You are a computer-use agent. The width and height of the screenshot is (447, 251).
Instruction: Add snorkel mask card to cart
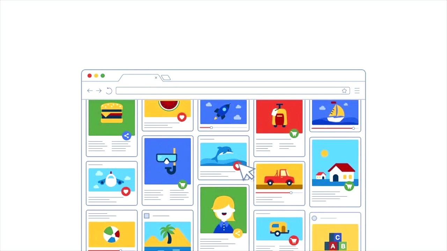point(182,184)
